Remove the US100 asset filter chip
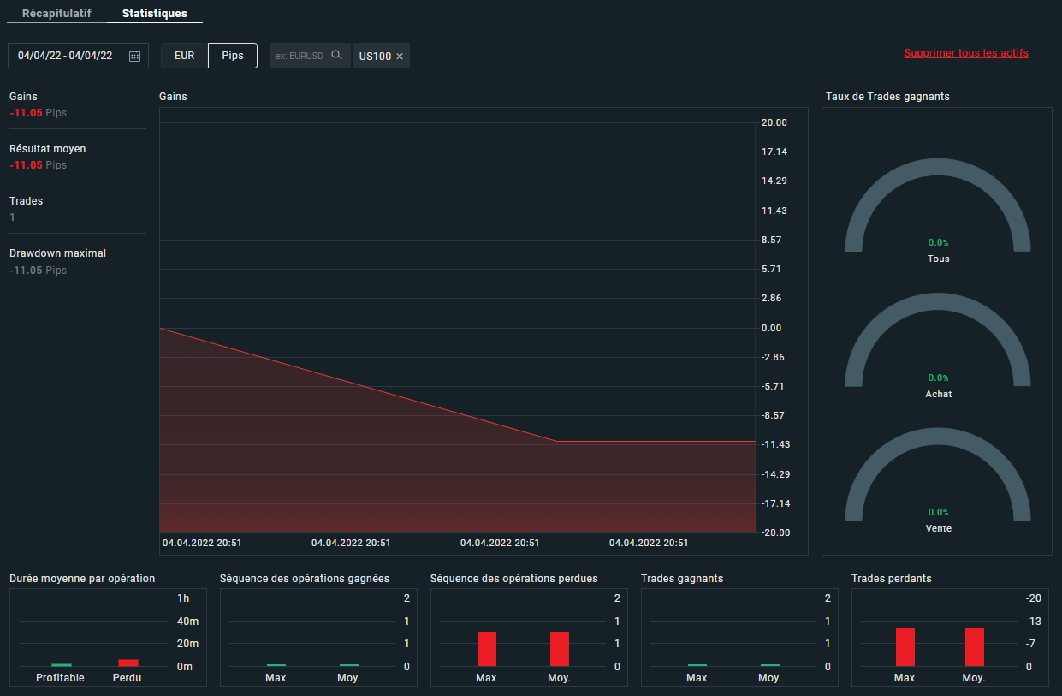The height and width of the screenshot is (696, 1062). (x=400, y=57)
